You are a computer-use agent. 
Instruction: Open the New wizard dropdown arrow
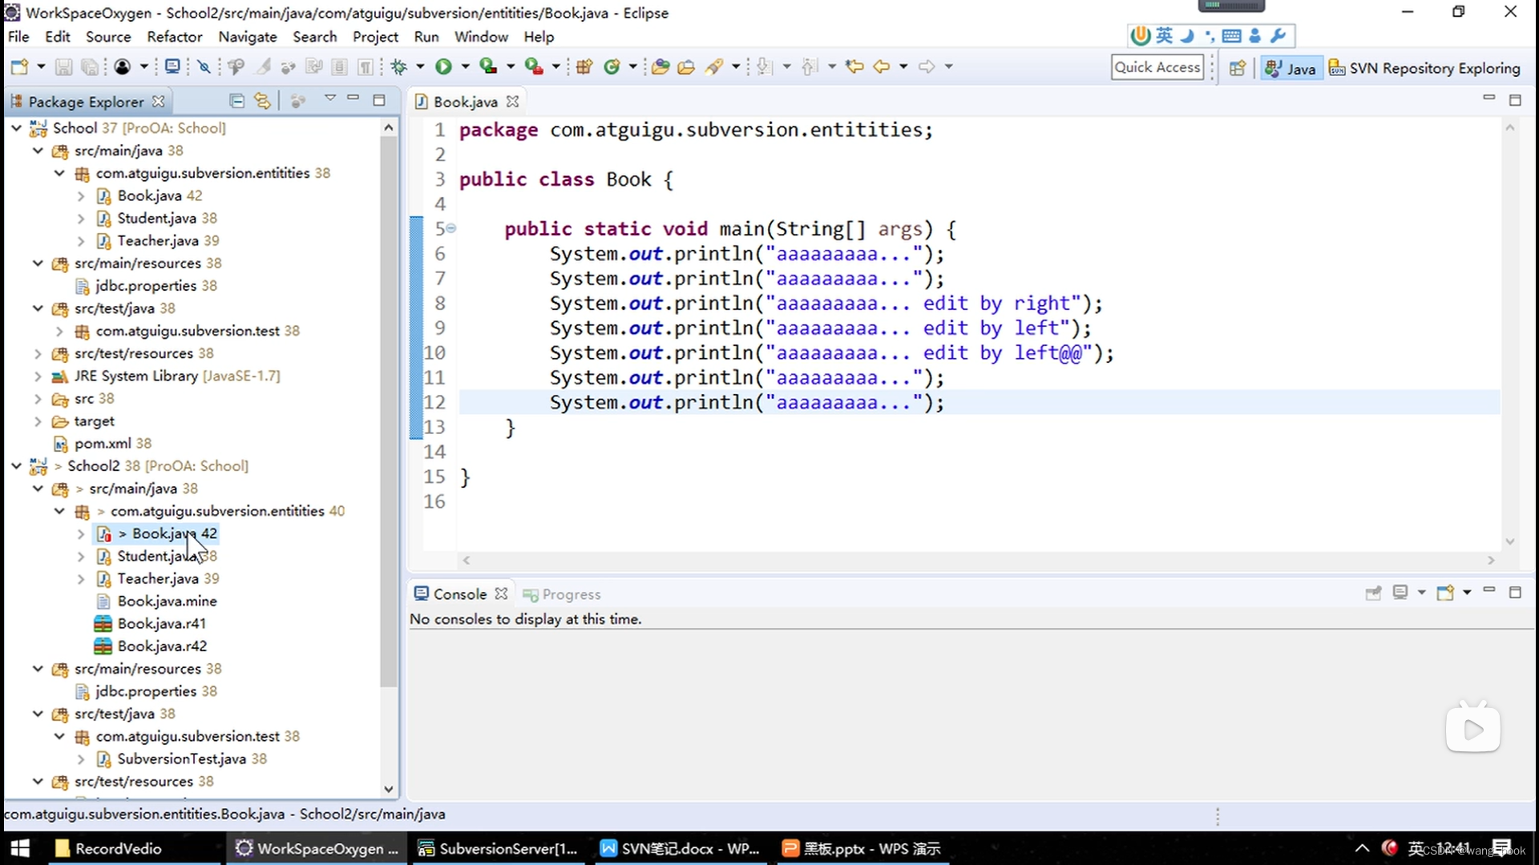pos(41,66)
